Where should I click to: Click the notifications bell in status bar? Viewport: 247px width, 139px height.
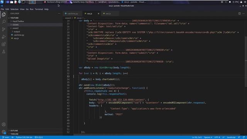(x=244, y=137)
